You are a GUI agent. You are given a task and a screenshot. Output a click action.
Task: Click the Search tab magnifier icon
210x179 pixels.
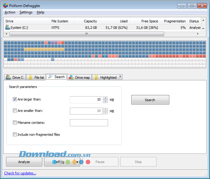click(50, 77)
